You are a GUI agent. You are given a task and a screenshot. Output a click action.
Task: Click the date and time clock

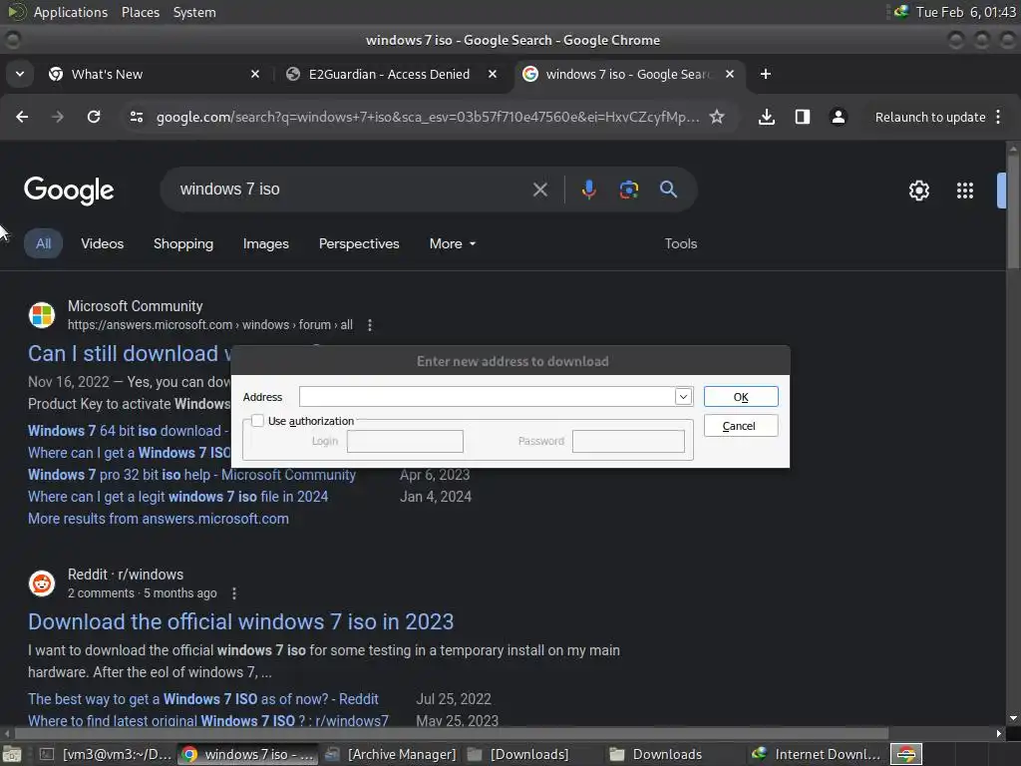965,12
